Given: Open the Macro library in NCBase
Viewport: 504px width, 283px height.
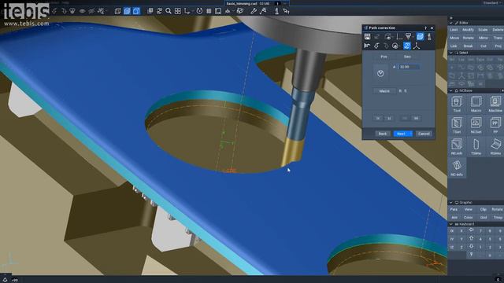Looking at the screenshot, I should coord(476,104).
